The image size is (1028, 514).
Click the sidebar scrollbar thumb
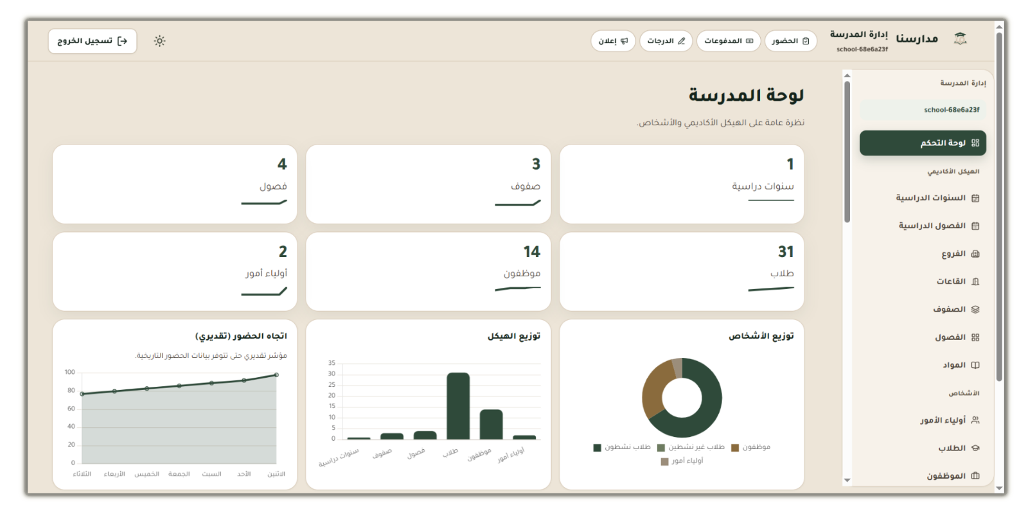[x=847, y=152]
